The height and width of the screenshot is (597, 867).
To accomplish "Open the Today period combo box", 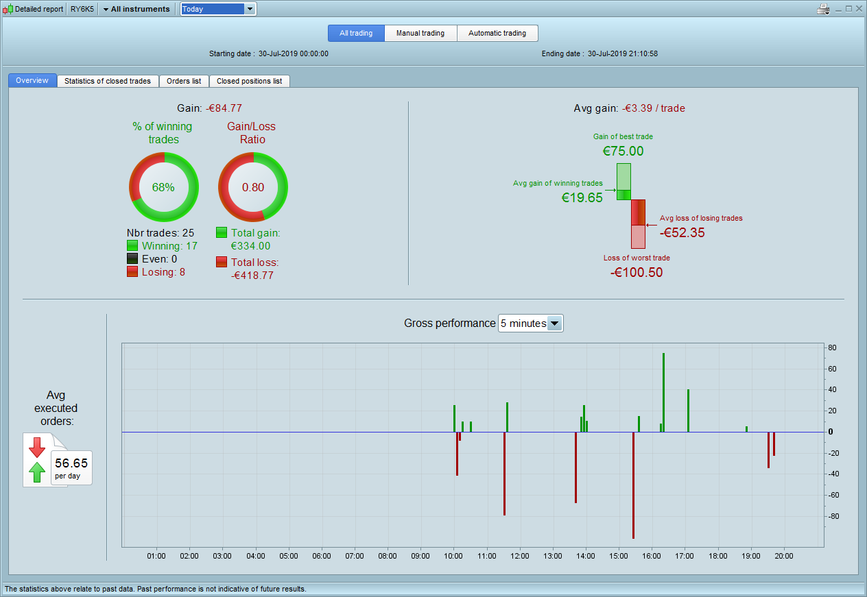I will [218, 10].
